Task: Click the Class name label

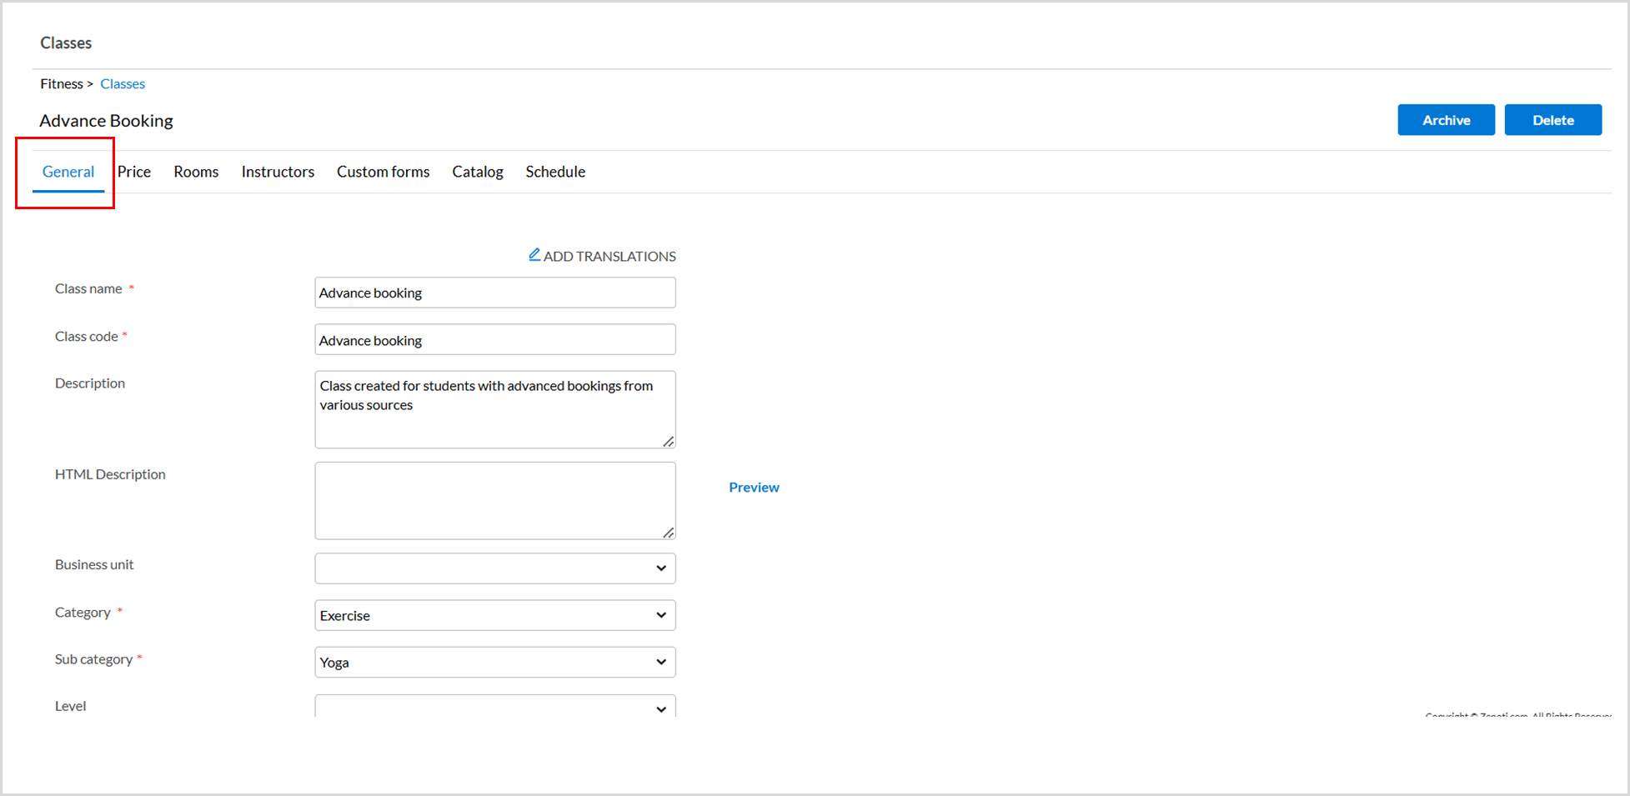Action: click(88, 288)
